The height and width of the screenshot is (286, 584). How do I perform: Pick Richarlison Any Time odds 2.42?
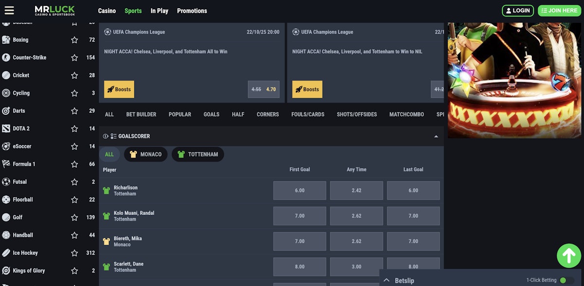356,191
